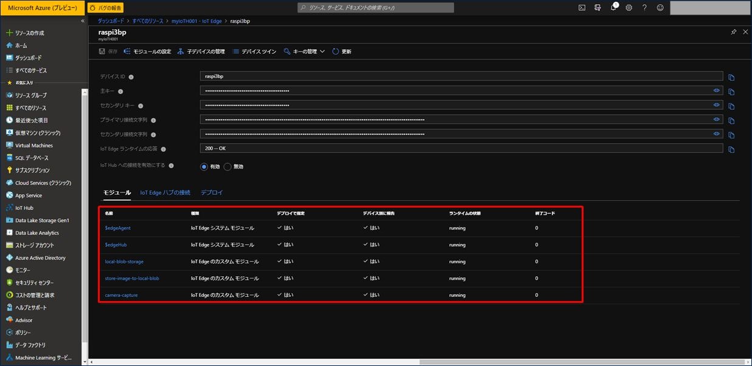Open the $edgeHub module
Viewport: 752px width, 366px height.
(x=116, y=245)
